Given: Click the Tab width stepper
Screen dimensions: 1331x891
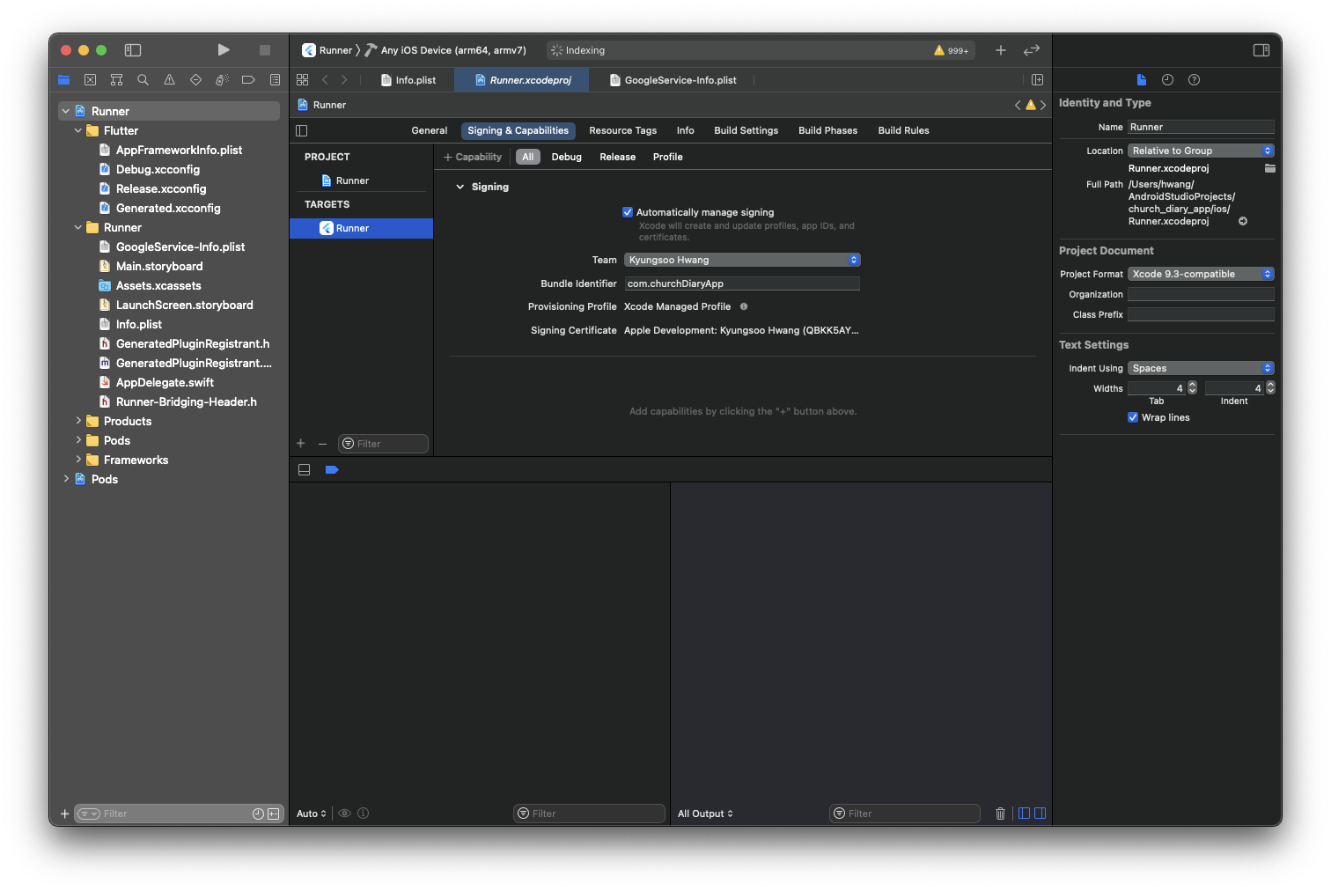Looking at the screenshot, I should 1193,387.
